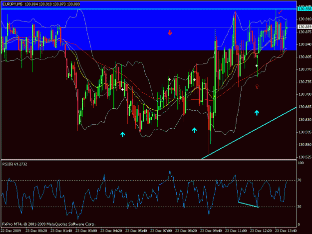
Task: Click the 23 Dec 07:00 time label
Action: coord(161,231)
